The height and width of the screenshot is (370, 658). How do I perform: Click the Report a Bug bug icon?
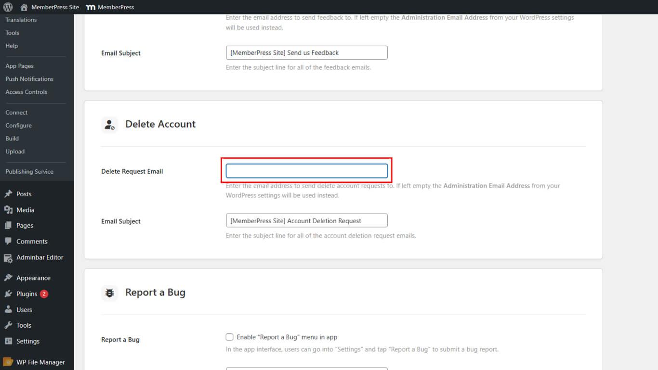109,292
